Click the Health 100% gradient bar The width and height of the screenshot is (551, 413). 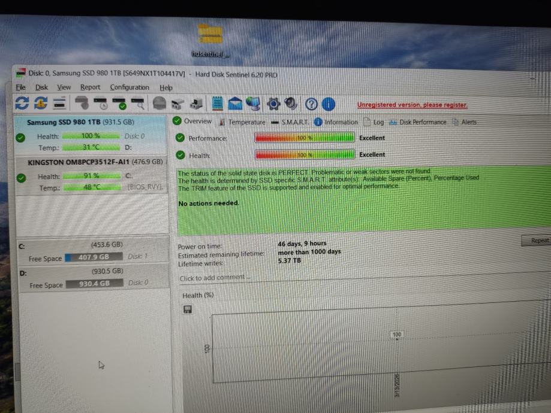[305, 154]
